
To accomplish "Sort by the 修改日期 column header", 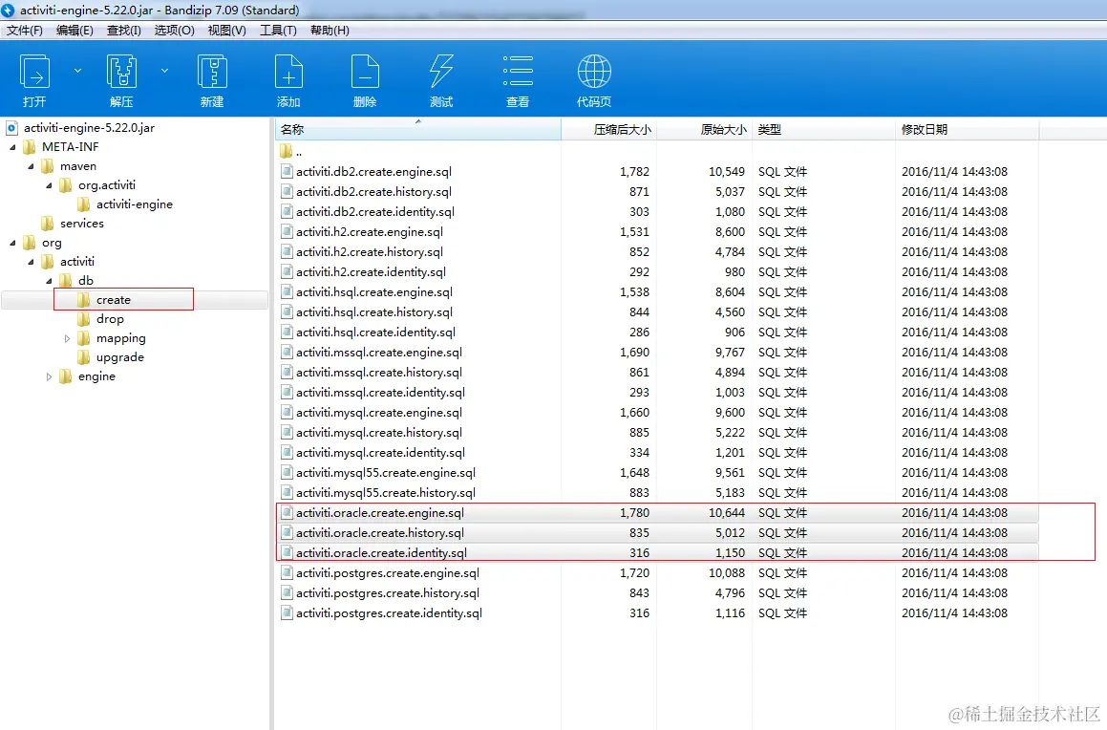I will tap(968, 130).
